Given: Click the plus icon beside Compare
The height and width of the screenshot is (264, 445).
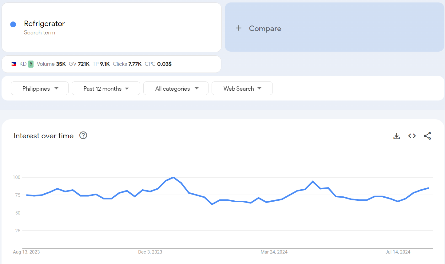Looking at the screenshot, I should tap(239, 28).
